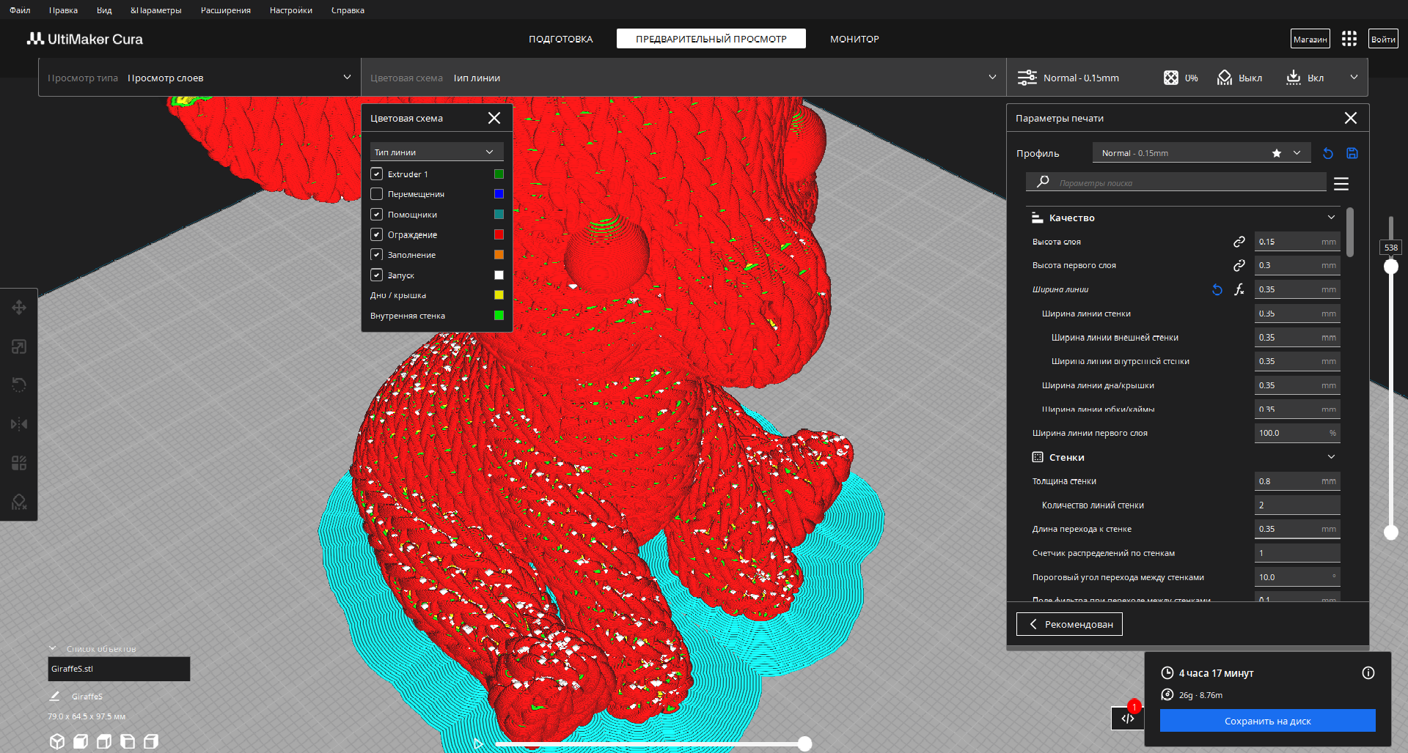This screenshot has width=1408, height=753.
Task: Click the Параметры поиска search field
Action: 1176,182
